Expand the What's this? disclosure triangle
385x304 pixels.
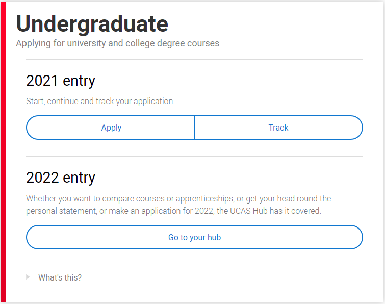click(28, 277)
